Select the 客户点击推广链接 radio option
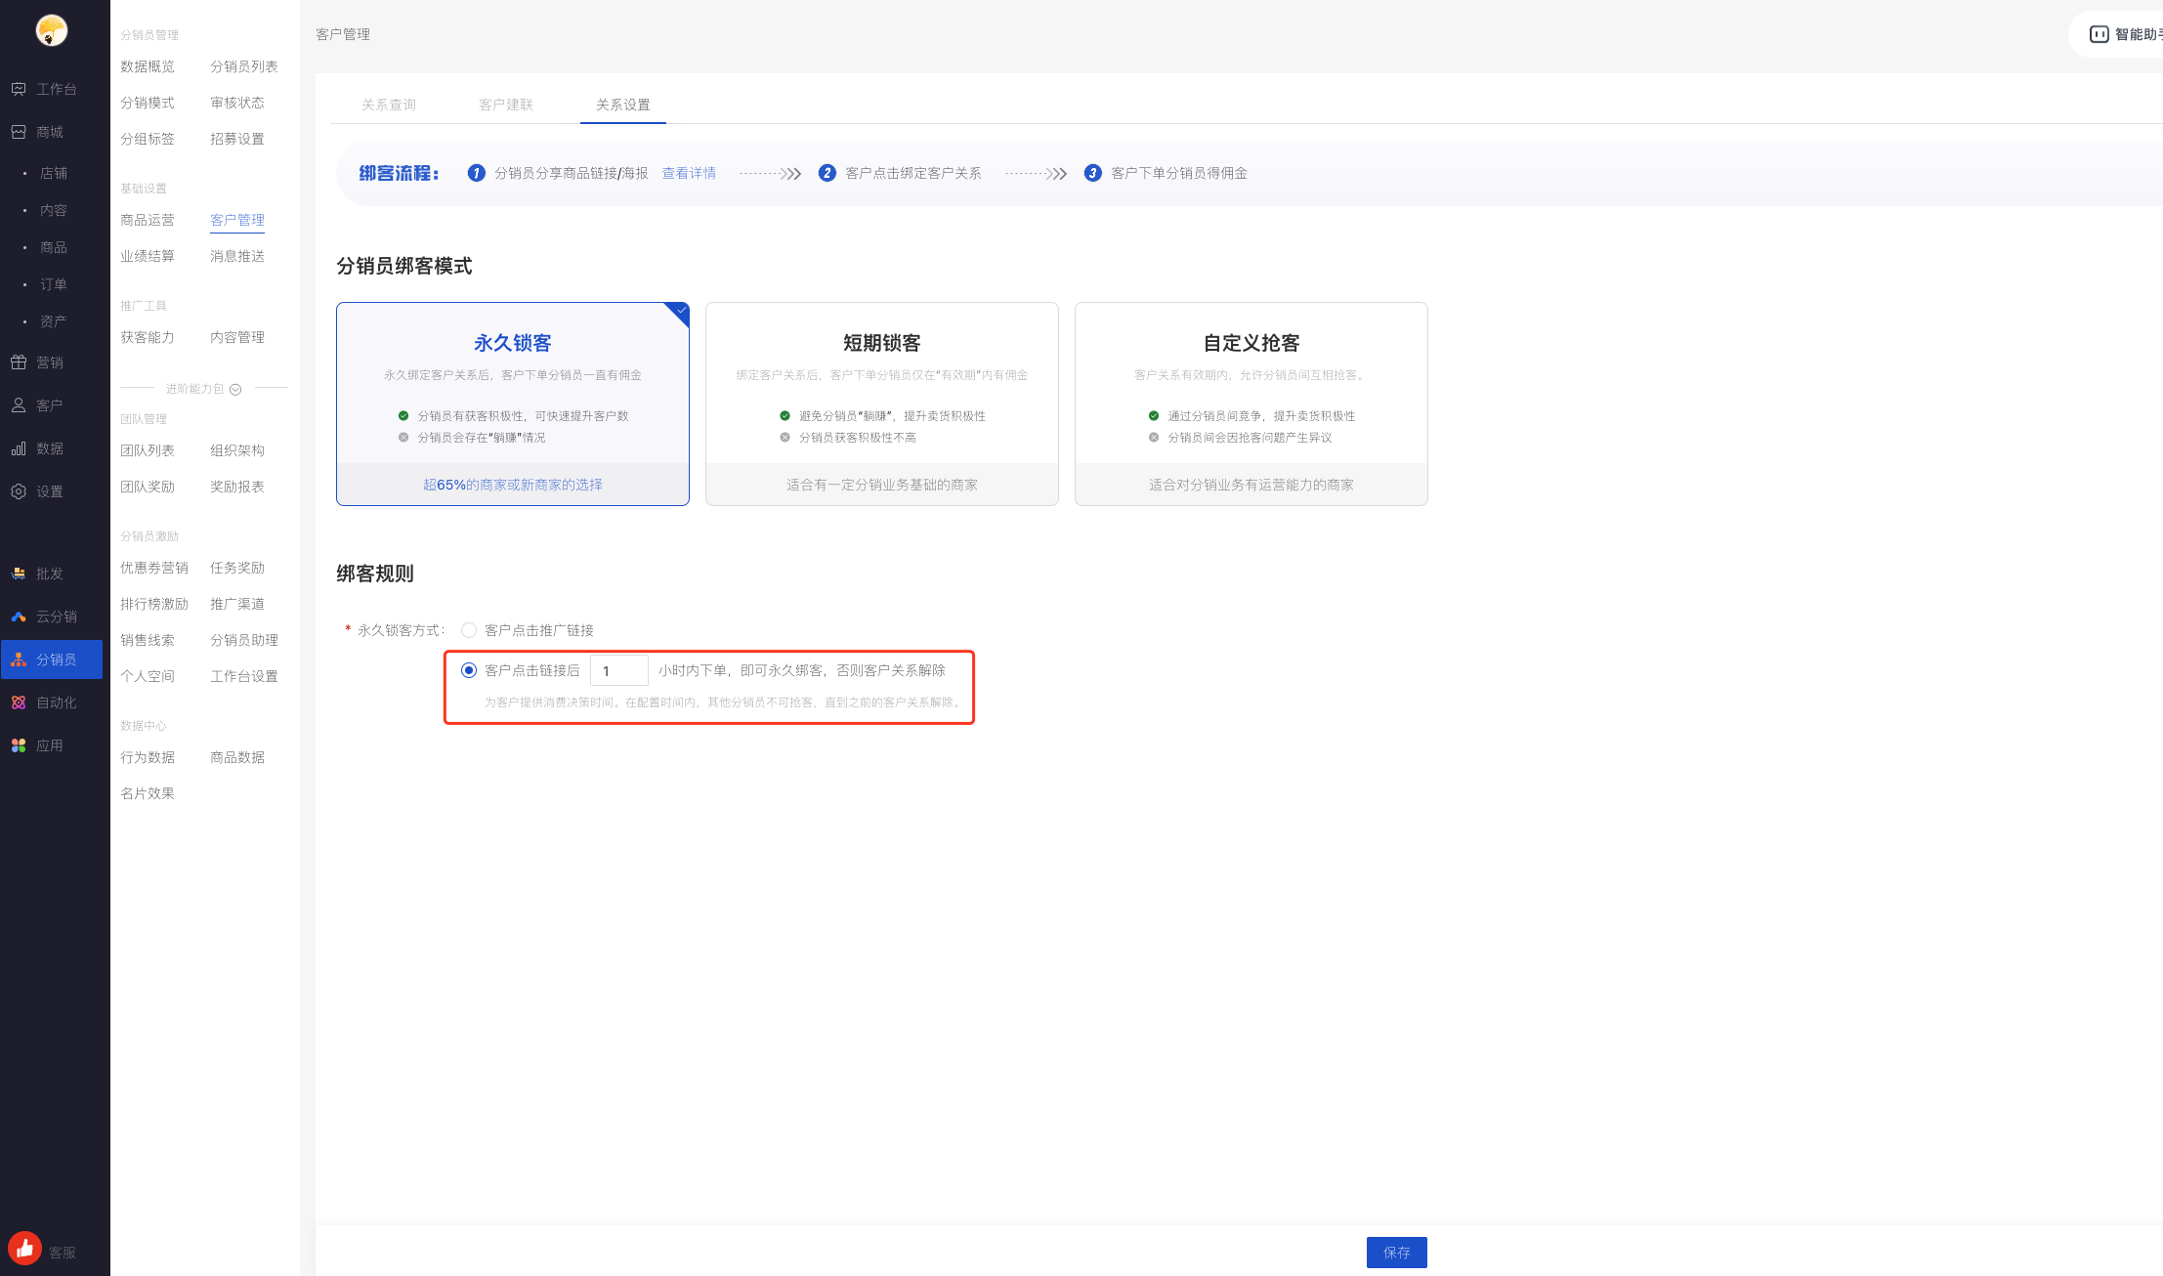Screen dimensions: 2163x1276 [469, 630]
